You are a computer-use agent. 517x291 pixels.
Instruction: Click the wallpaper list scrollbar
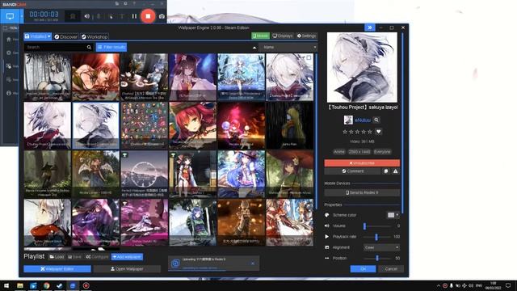click(316, 132)
